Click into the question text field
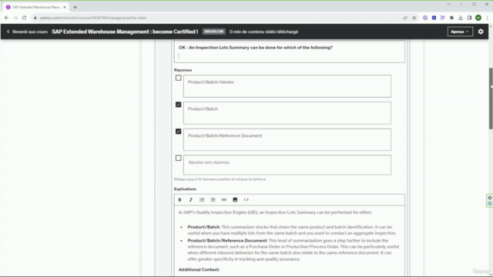Image resolution: width=493 pixels, height=277 pixels. pos(290,52)
